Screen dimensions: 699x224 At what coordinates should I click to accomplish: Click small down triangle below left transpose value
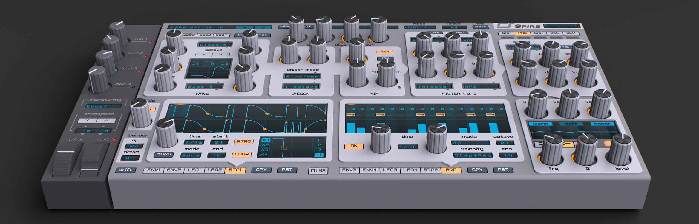[82, 134]
